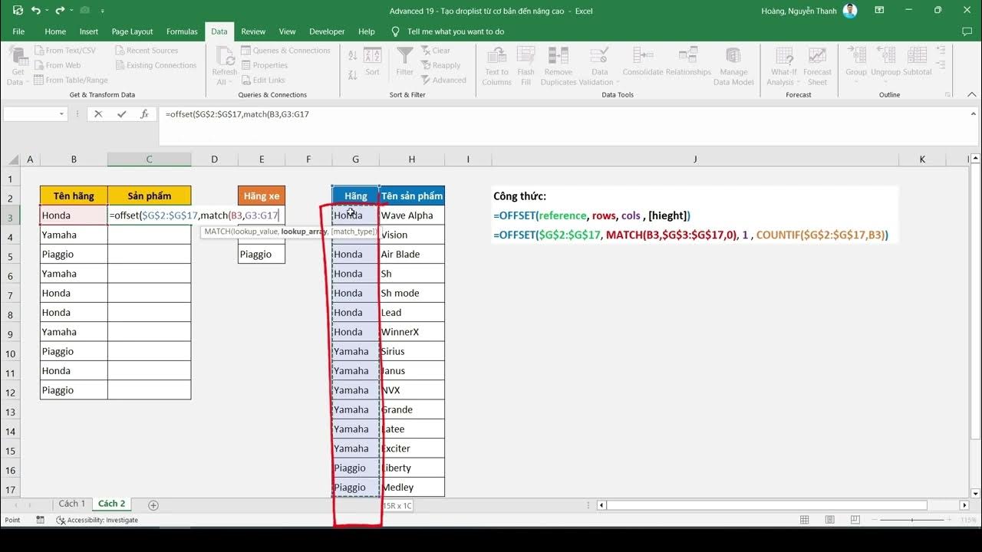Open the File menu
The image size is (982, 552).
(x=18, y=31)
